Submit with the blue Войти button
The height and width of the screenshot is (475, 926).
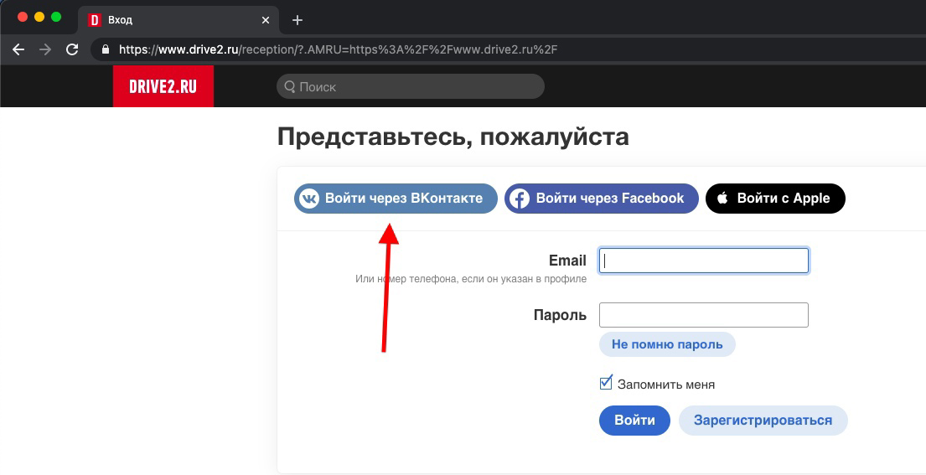pyautogui.click(x=635, y=421)
